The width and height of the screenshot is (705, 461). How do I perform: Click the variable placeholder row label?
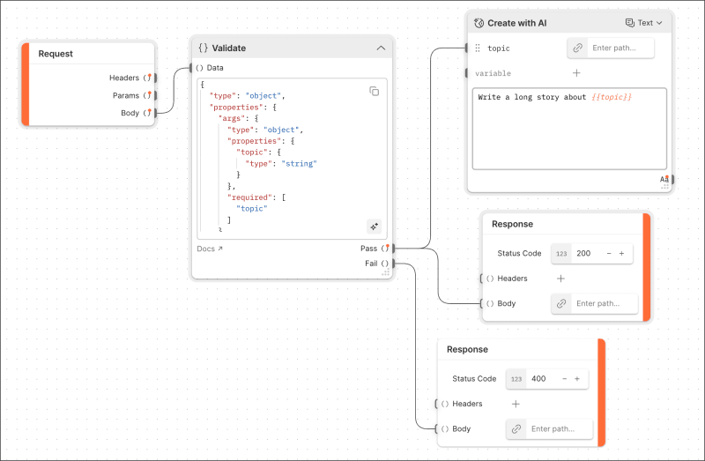point(493,73)
